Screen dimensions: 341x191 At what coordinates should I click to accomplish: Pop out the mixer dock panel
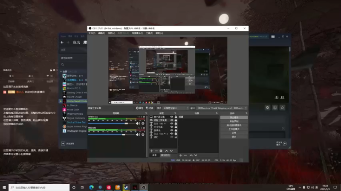[x=146, y=113]
